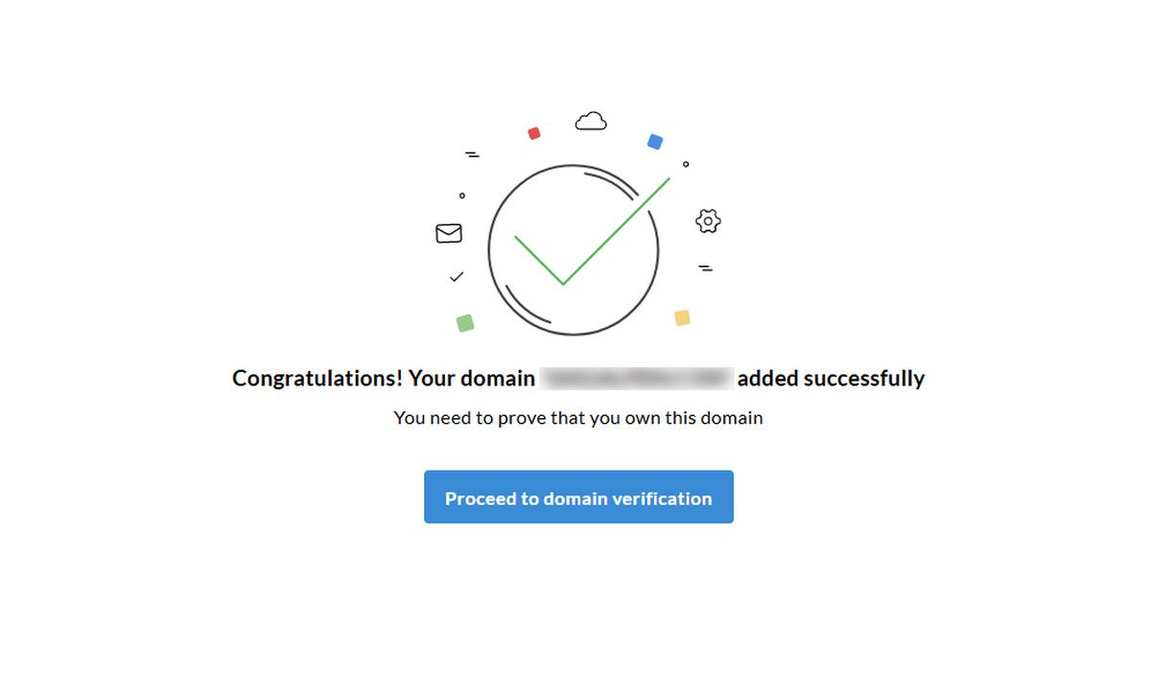Image resolution: width=1151 pixels, height=699 pixels.
Task: Click the equals-sign lines right of the clock
Action: (x=706, y=268)
